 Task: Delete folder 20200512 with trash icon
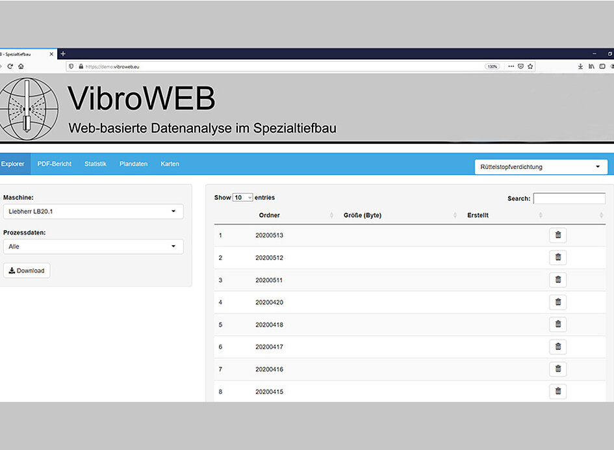[x=557, y=257]
